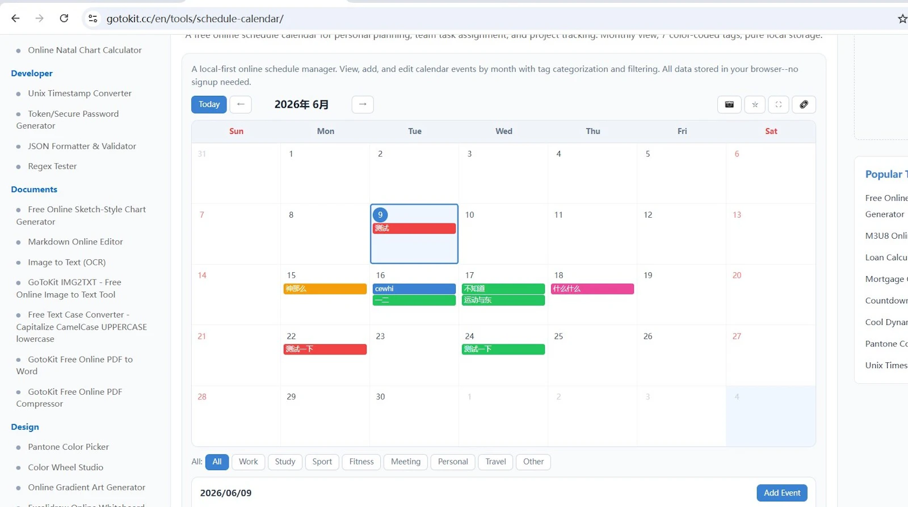The width and height of the screenshot is (908, 507).
Task: Open the orange event on June 15
Action: coord(325,289)
